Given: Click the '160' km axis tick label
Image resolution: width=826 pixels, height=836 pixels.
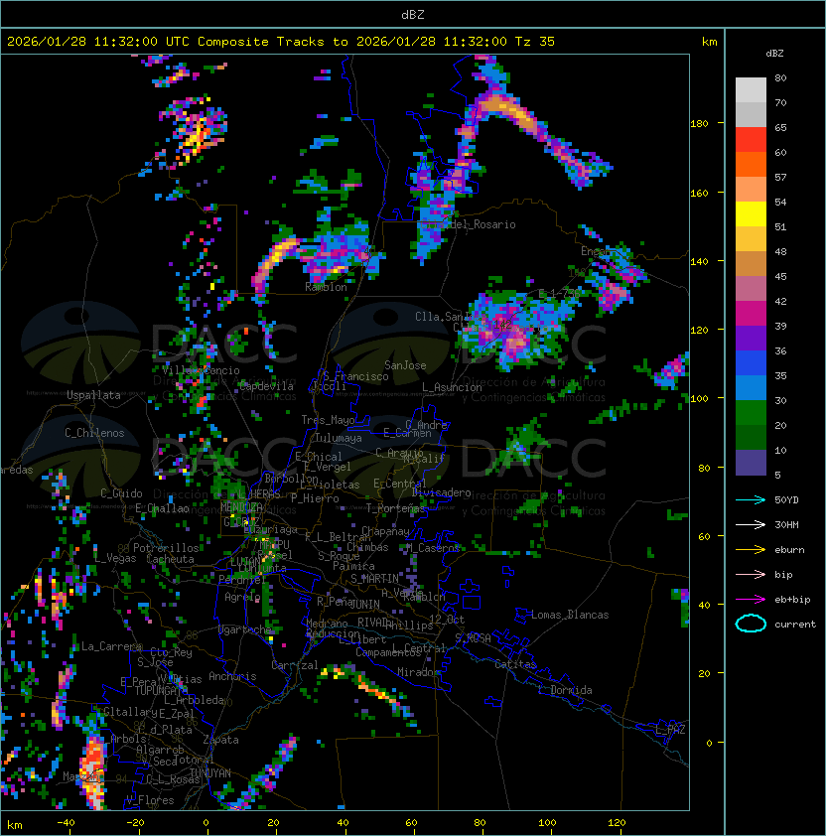Looking at the screenshot, I should pos(699,193).
